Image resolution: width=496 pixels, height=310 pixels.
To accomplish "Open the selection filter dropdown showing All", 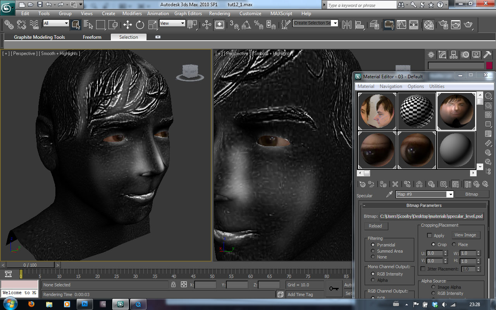I will coord(56,23).
